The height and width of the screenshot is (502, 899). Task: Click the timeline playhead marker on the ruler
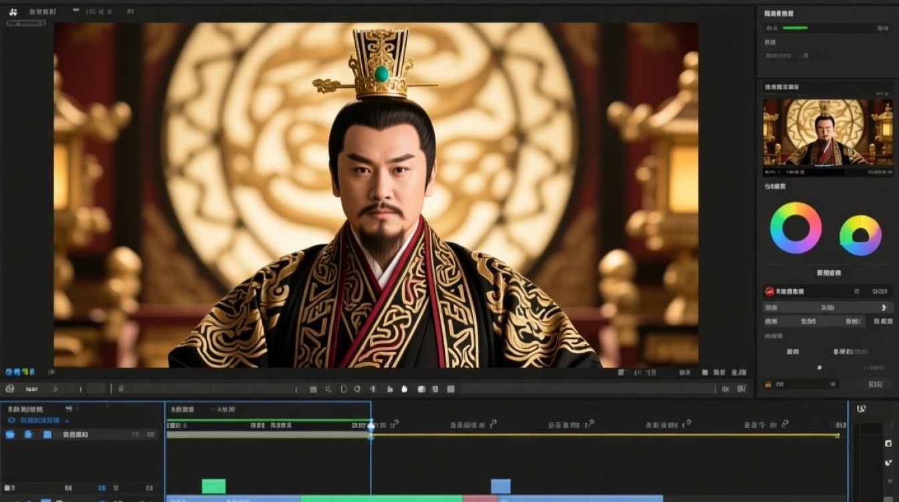tap(371, 426)
